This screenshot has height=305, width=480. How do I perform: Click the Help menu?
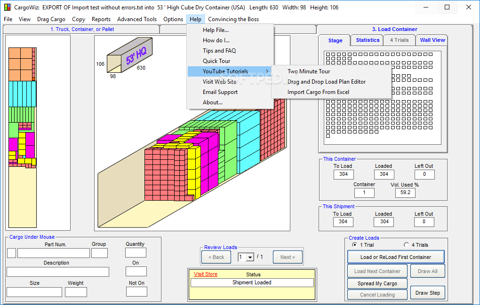pyautogui.click(x=195, y=19)
